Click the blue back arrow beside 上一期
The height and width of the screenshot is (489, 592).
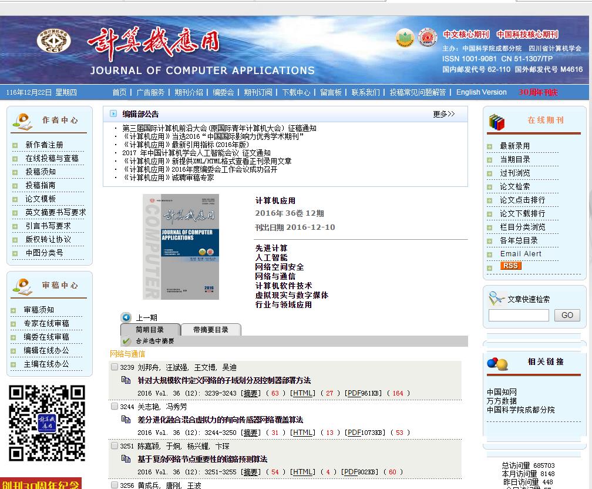click(126, 317)
